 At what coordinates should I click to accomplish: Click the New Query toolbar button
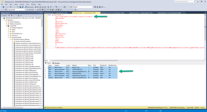click(x=30, y=7)
